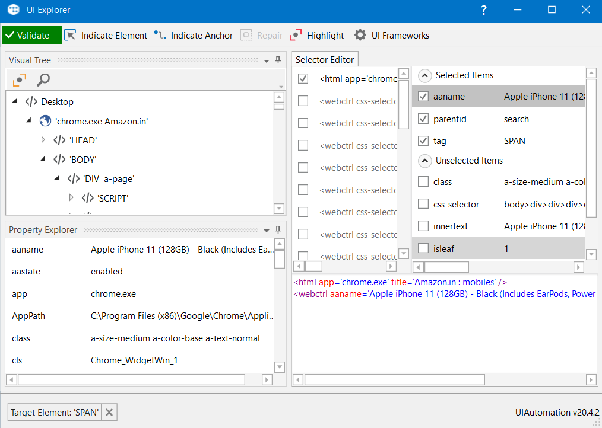Click scroll down arrow in Visual Tree
Image resolution: width=602 pixels, height=428 pixels.
point(279,209)
